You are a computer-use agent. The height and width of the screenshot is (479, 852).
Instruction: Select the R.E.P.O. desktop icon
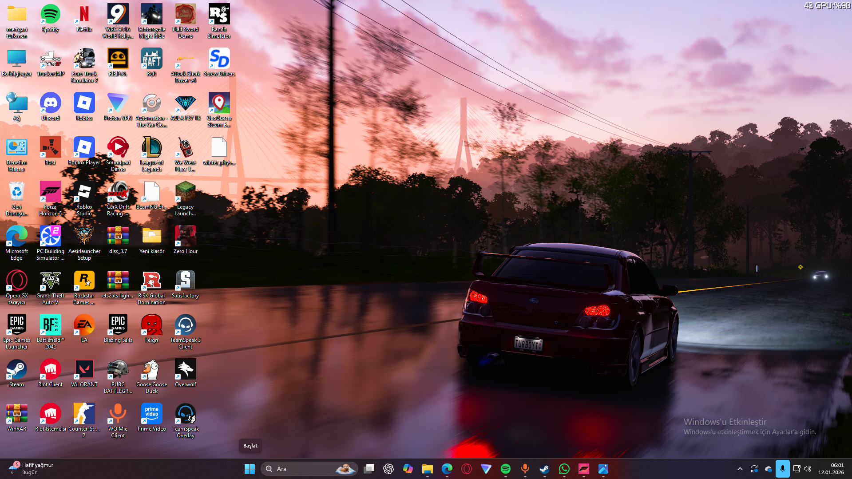pyautogui.click(x=118, y=63)
